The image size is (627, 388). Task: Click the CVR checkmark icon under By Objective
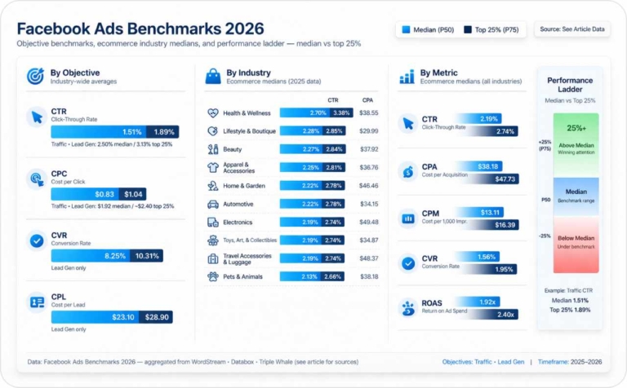pos(37,240)
